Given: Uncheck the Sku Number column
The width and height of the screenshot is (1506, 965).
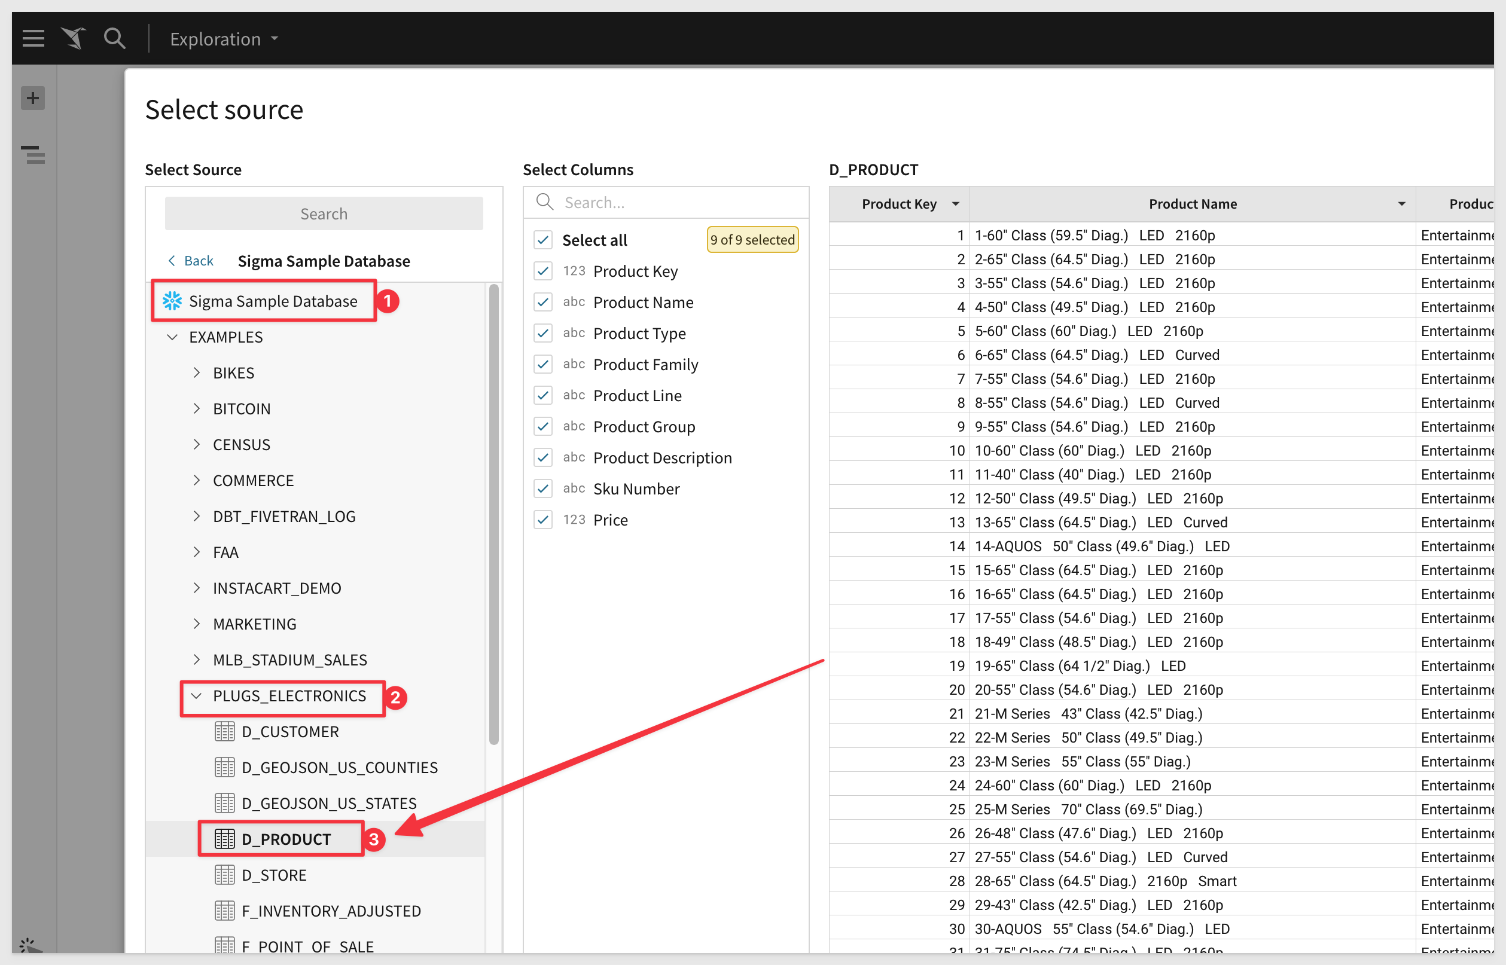Looking at the screenshot, I should click(x=542, y=488).
